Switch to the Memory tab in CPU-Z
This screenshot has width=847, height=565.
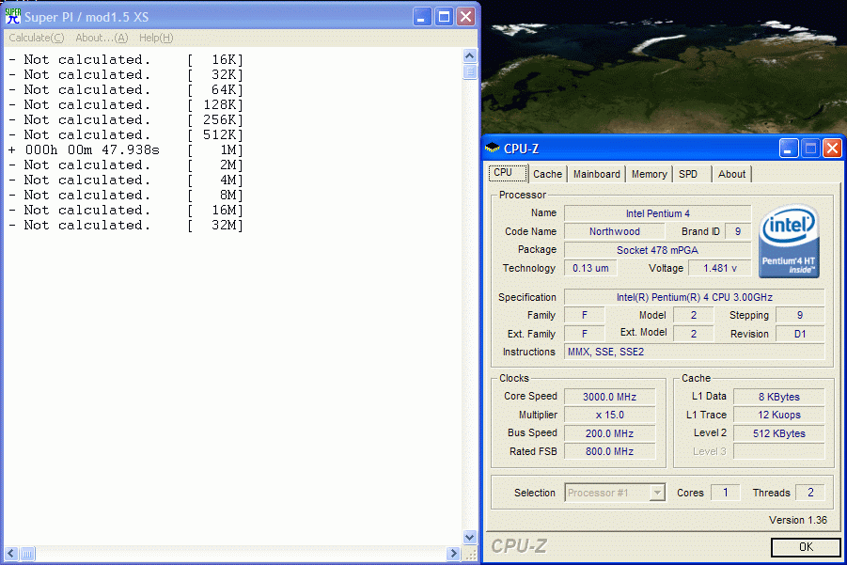point(649,174)
